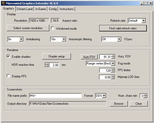Click the Mipmap LOD bias value field
This screenshot has height=123, width=154.
click(105, 77)
